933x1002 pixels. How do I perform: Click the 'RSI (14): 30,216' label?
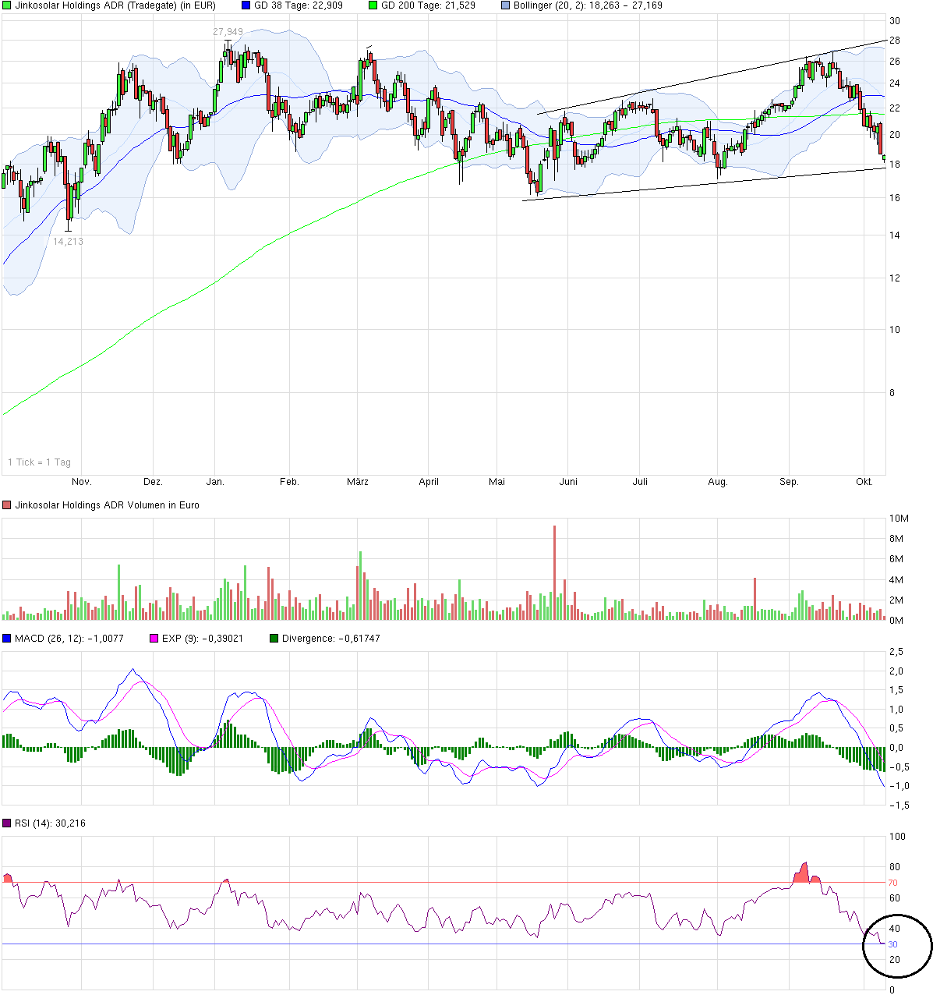point(50,823)
